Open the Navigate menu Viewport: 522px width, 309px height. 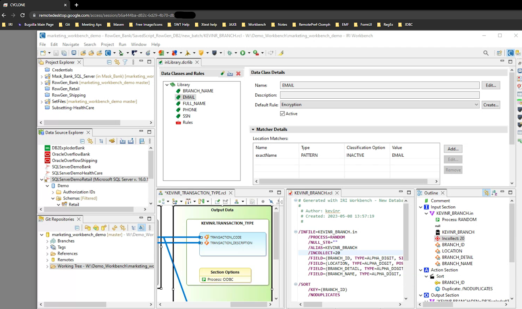tap(71, 44)
